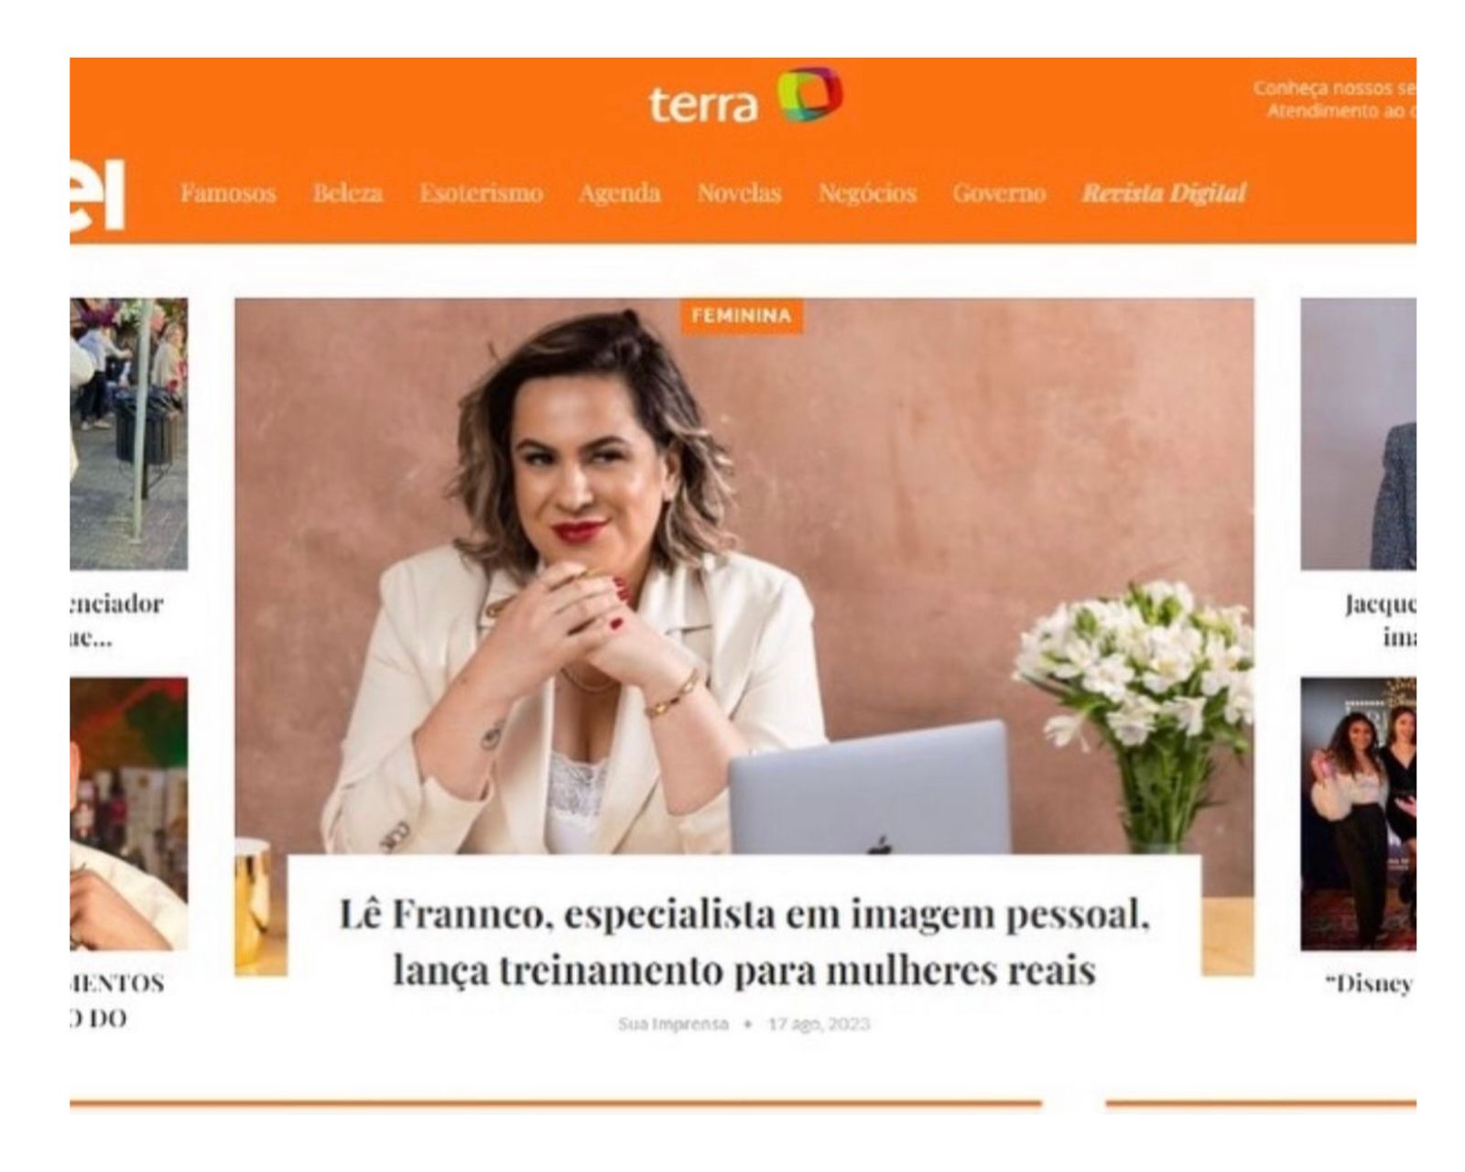Open the Revista Digital link

click(1164, 193)
